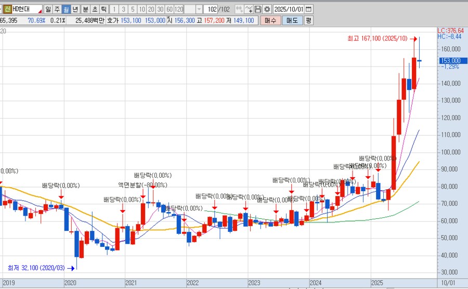Click the add indicator line icon
The width and height of the screenshot is (468, 289).
(249, 9)
